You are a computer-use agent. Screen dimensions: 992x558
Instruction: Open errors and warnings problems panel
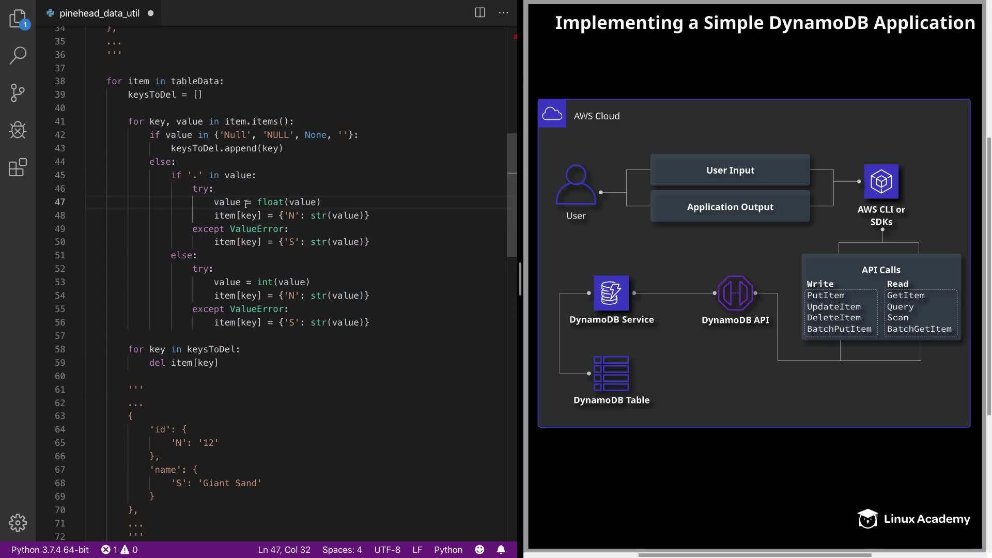119,550
